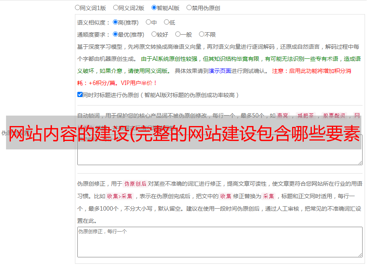Click the 燕窝 example tag

pos(282,116)
